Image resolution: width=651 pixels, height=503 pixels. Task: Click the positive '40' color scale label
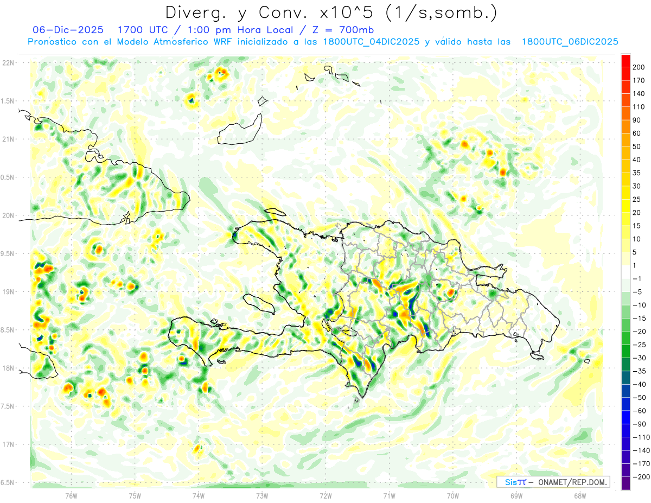(637, 160)
